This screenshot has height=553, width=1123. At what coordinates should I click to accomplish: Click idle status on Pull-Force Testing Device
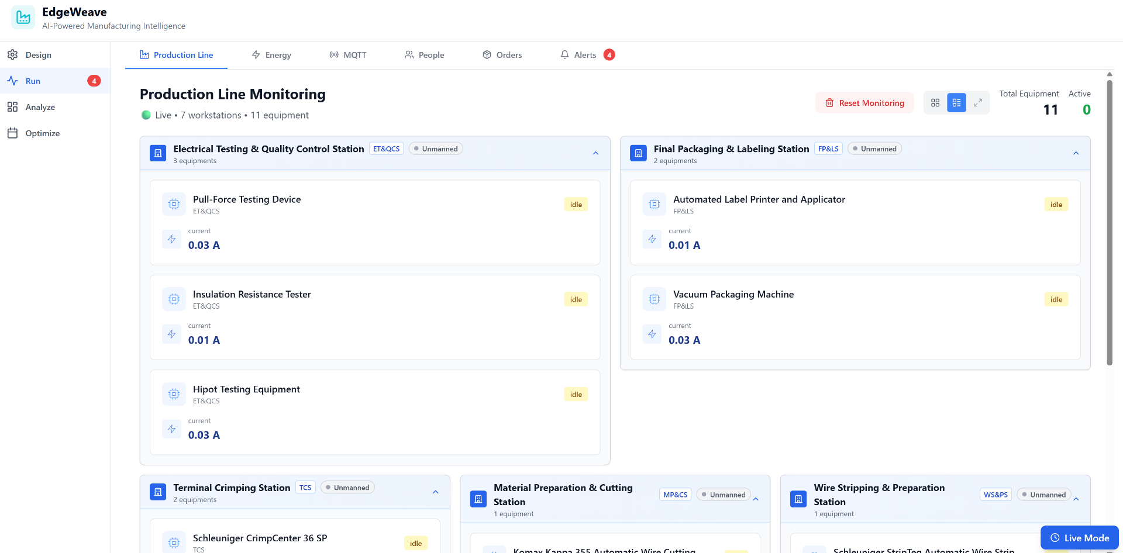576,204
